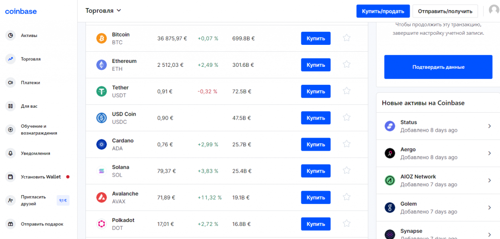The height and width of the screenshot is (239, 500).
Task: Click the Bitcoin coin icon
Action: click(x=102, y=39)
